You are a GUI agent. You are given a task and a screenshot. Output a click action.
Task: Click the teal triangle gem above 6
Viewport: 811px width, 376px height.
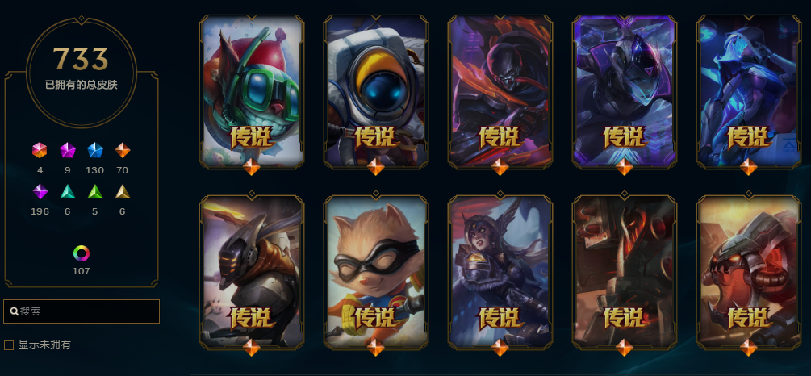(x=67, y=191)
